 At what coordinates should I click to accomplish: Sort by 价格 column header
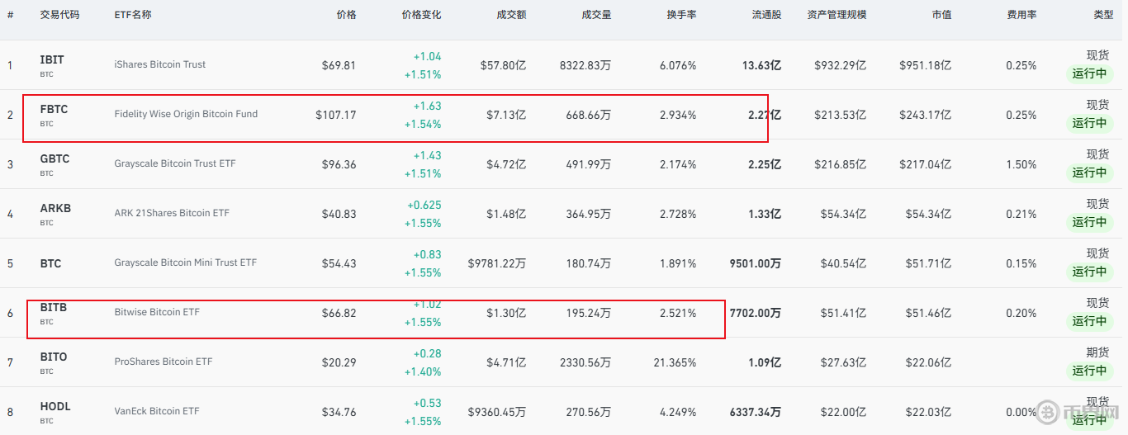pos(346,15)
